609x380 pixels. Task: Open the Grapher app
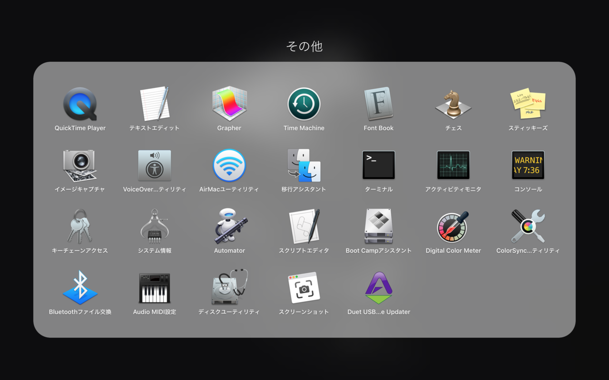(x=229, y=104)
